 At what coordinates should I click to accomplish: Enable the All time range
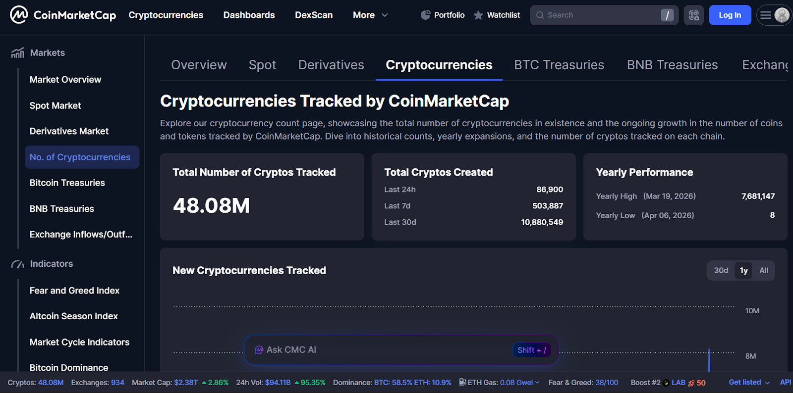[763, 270]
